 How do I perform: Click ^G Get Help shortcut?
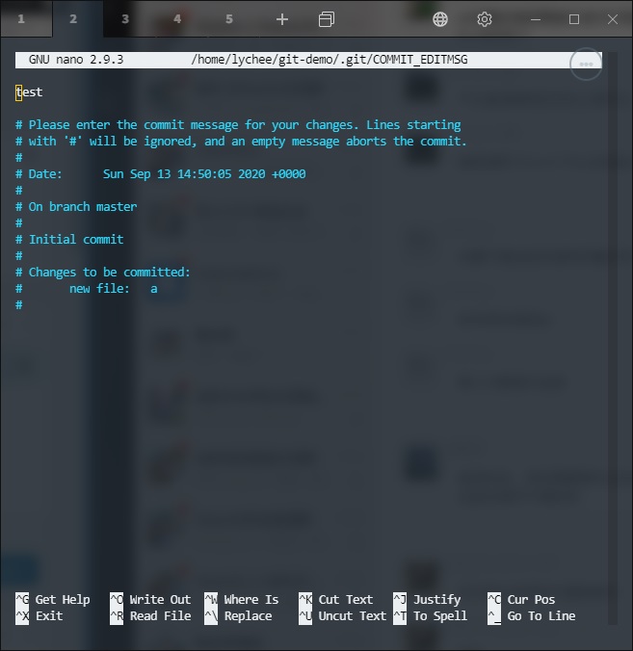pos(53,600)
